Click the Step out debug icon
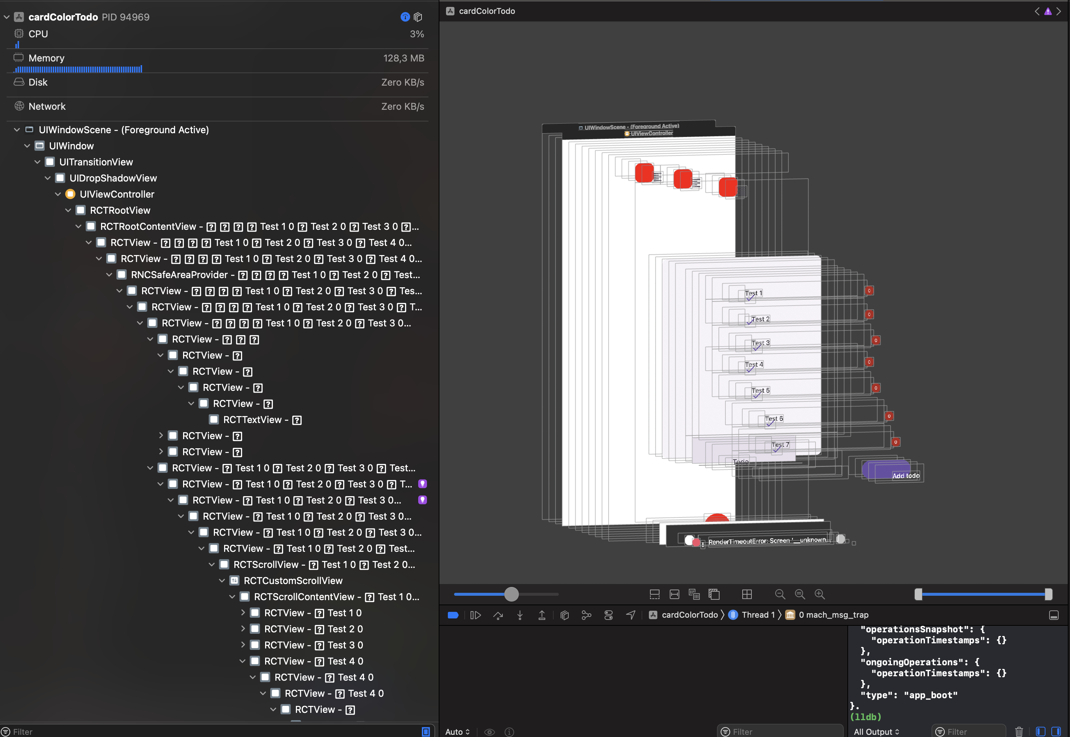 point(542,615)
